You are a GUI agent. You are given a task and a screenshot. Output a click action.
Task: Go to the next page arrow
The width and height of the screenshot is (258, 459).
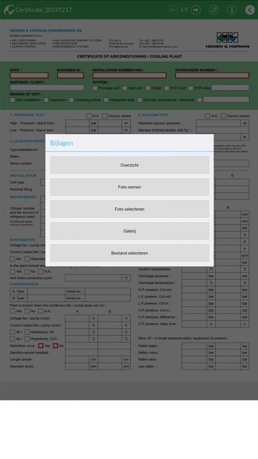tap(196, 10)
